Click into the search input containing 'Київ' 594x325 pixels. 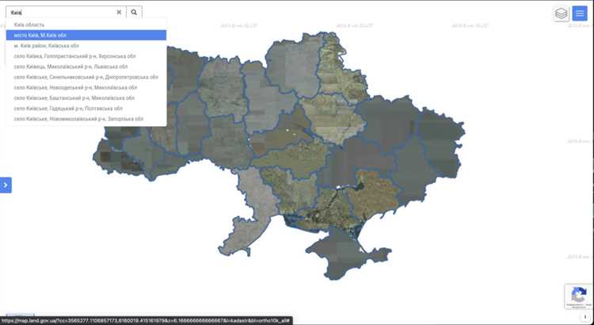tap(59, 13)
